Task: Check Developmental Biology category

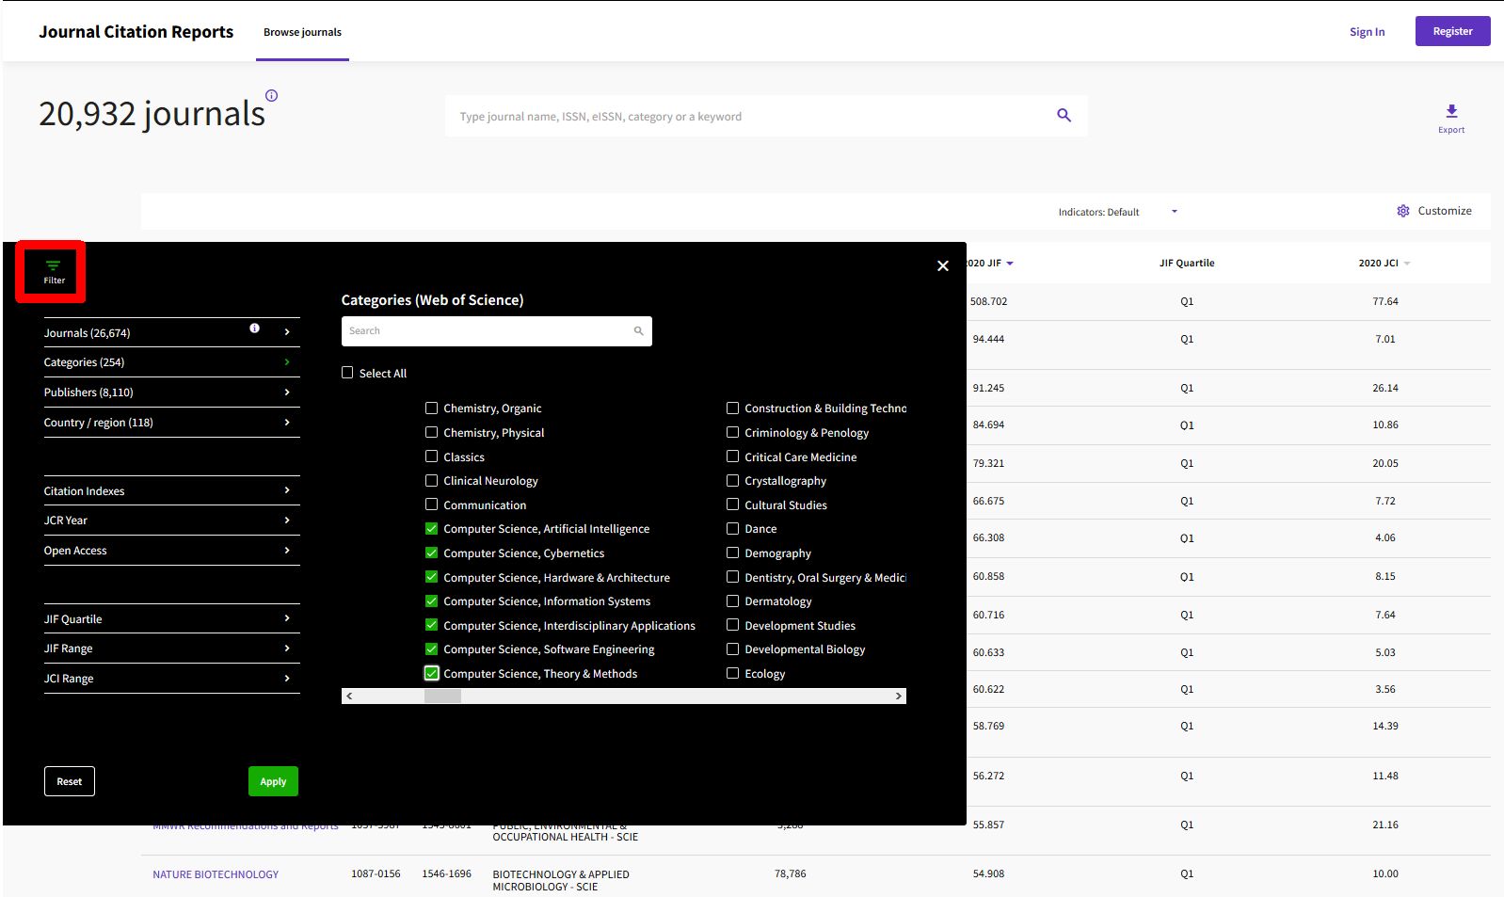Action: [x=732, y=649]
